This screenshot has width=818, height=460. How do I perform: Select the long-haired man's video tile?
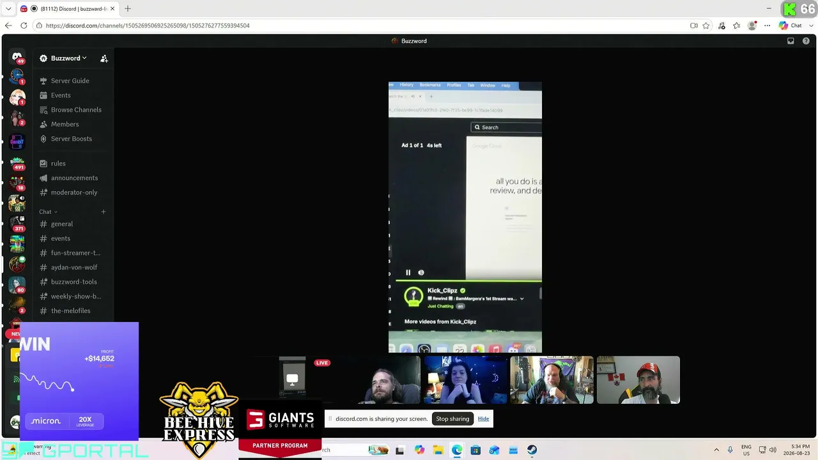coord(379,380)
